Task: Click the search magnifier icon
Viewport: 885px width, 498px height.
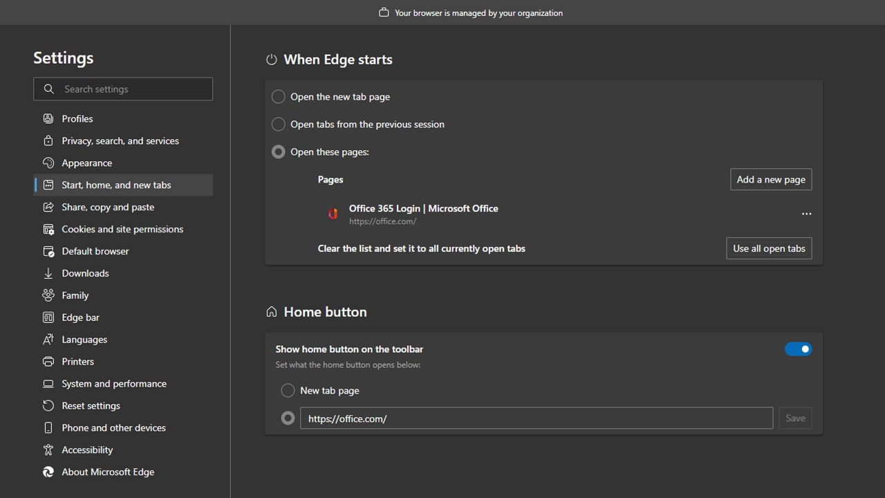Action: (x=48, y=89)
